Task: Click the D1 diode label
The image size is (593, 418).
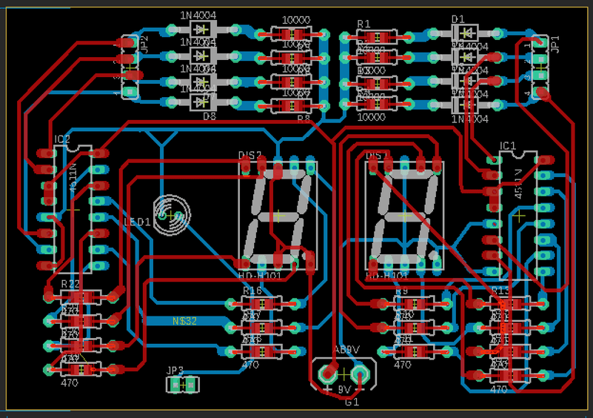Action: tap(458, 19)
